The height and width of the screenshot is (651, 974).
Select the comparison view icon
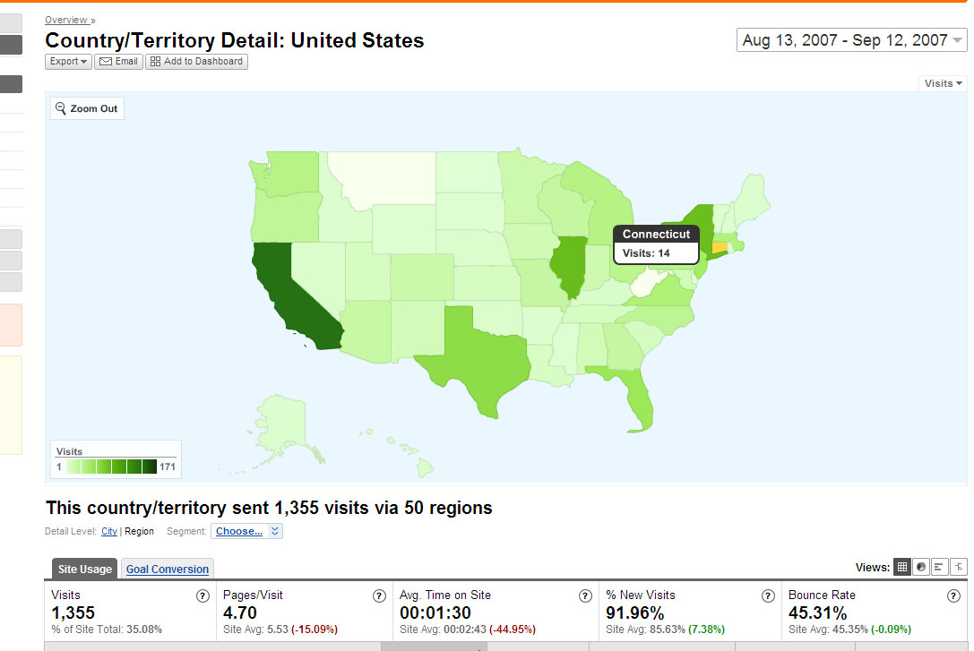[959, 567]
